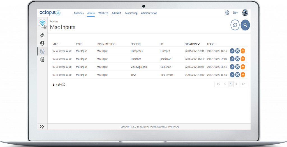
Task: Click the TPVs session cell
Action: (133, 75)
